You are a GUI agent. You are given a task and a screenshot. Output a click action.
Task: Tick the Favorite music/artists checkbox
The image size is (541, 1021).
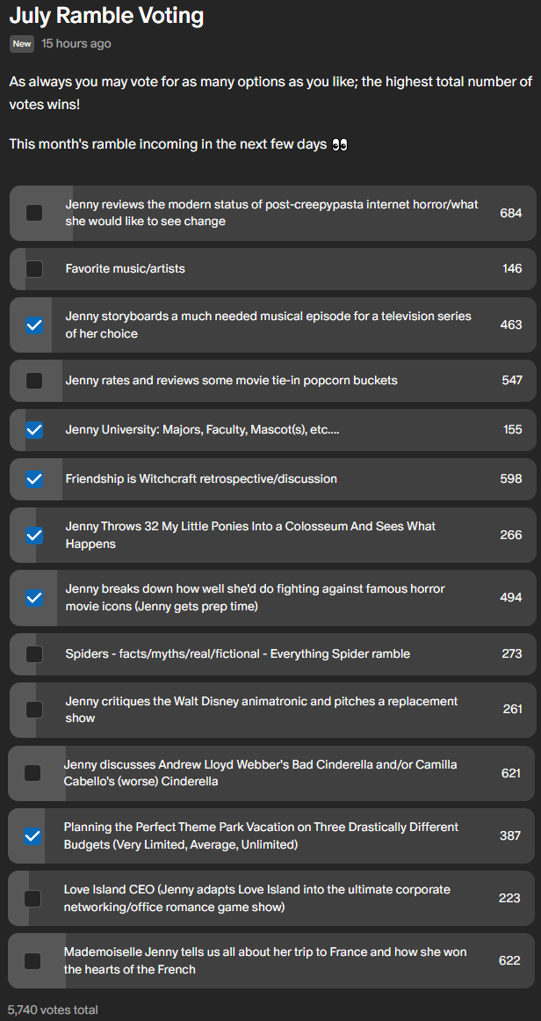[x=33, y=268]
